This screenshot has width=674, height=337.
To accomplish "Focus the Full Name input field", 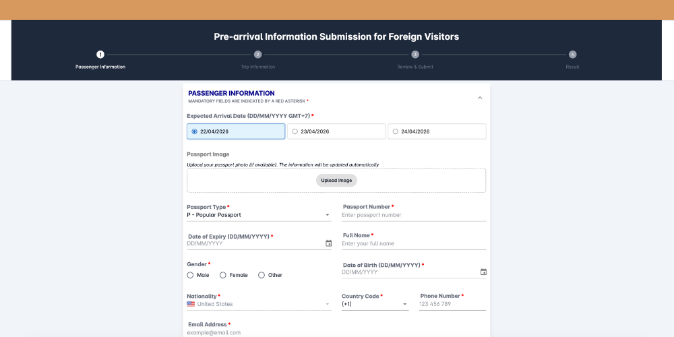I will coord(413,243).
